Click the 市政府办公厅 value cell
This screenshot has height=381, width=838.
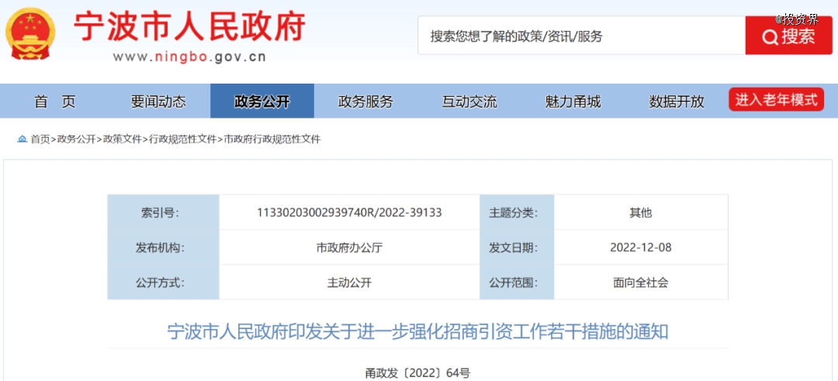(349, 248)
